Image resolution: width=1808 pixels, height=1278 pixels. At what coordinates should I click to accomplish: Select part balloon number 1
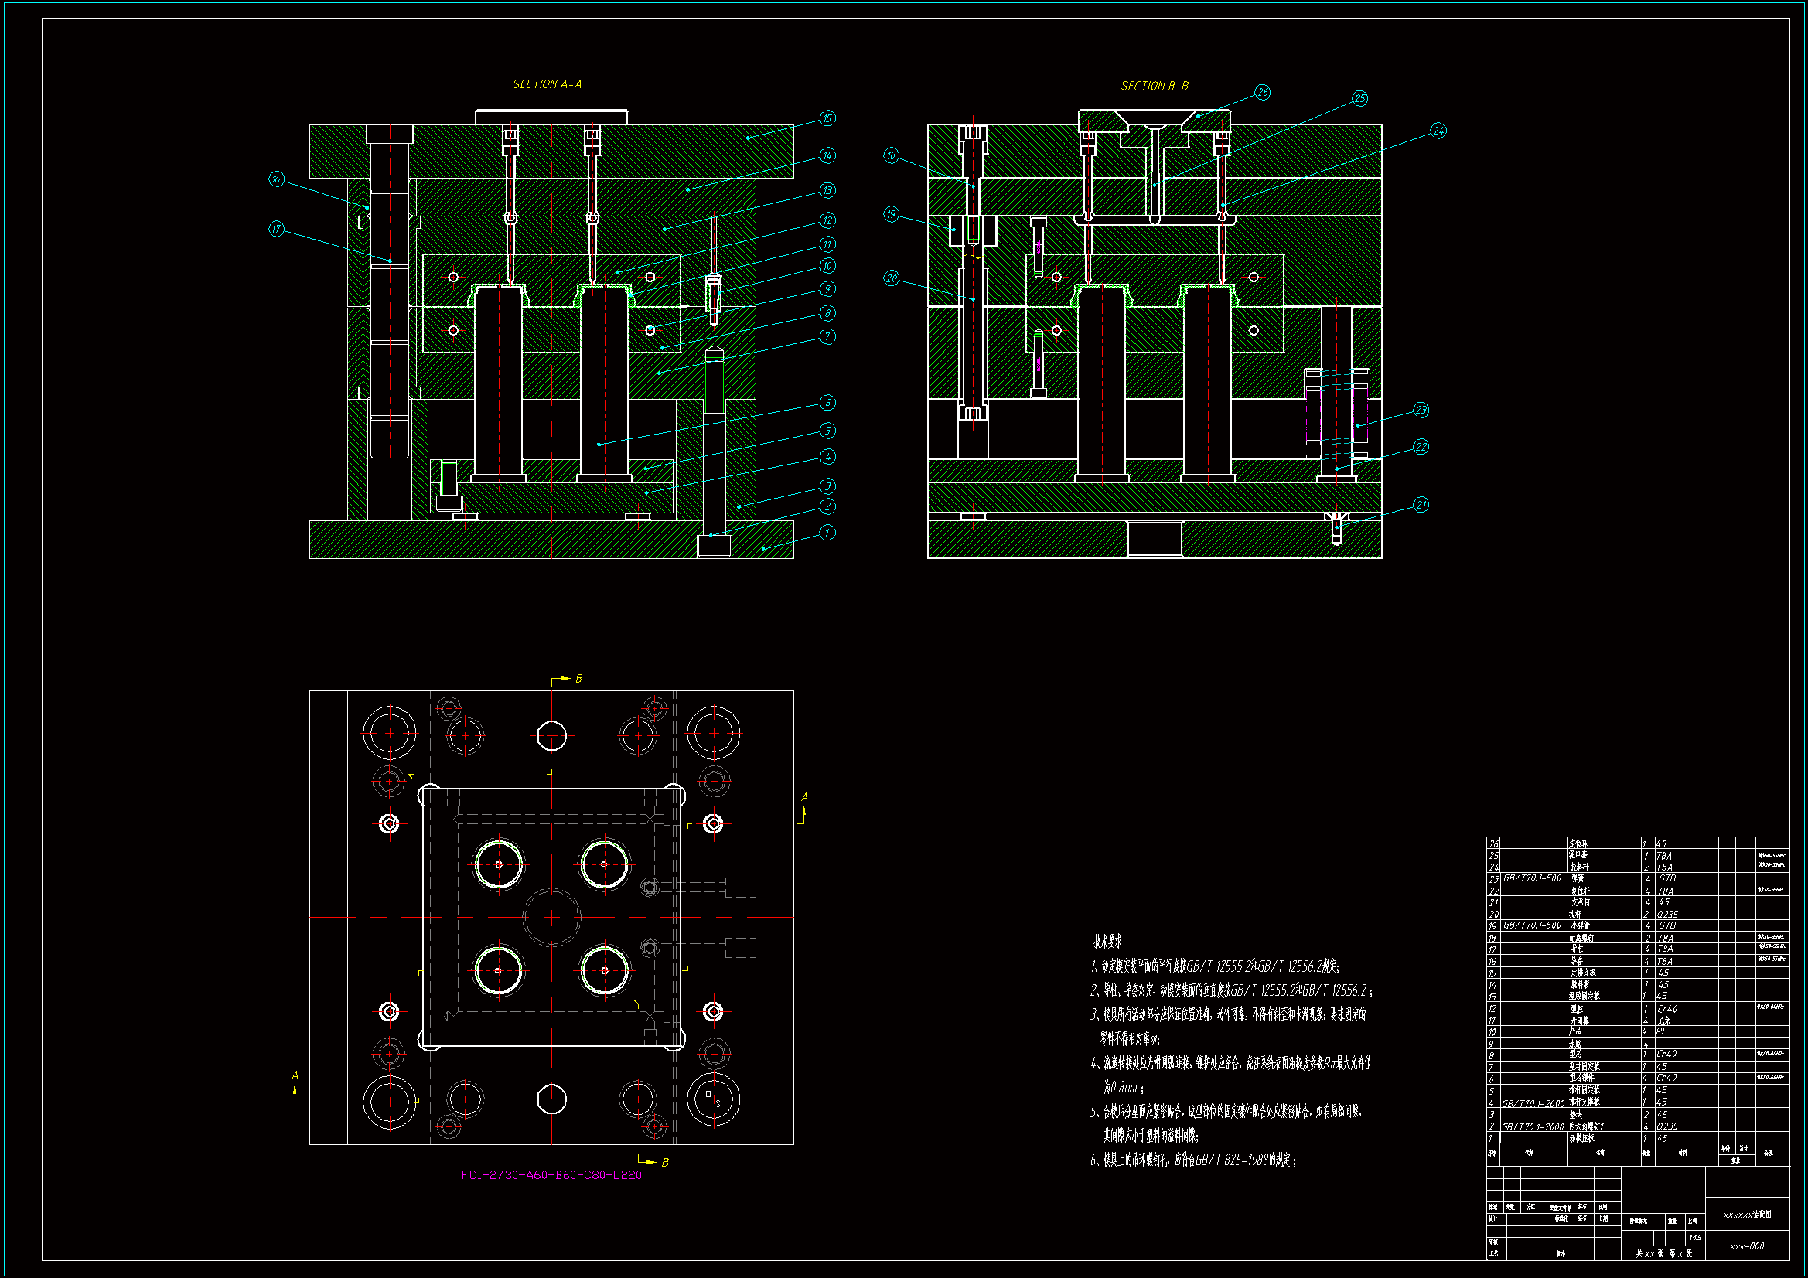coord(827,532)
